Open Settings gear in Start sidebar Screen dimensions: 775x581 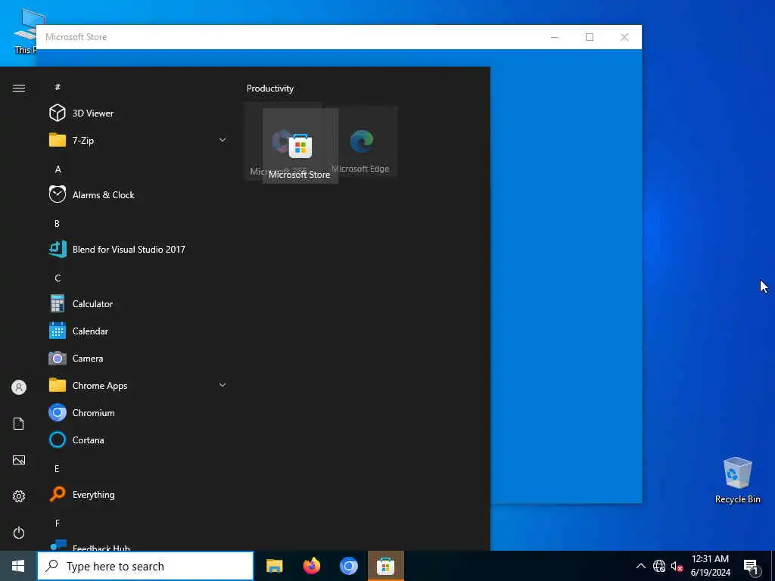(x=19, y=496)
